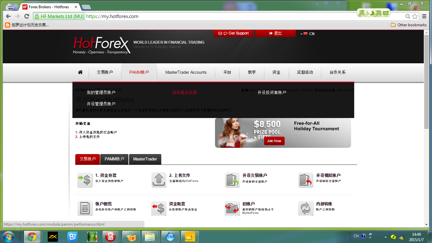This screenshot has width=432, height=243.
Task: Click the Join Now banner button
Action: tap(274, 141)
